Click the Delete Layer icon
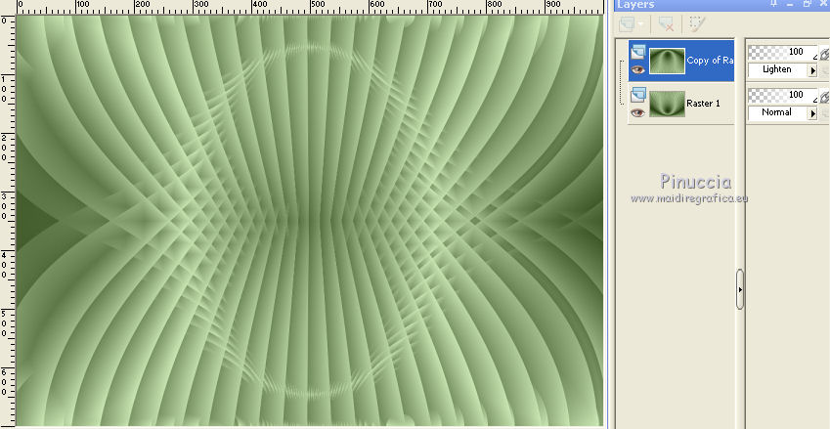 pos(667,23)
